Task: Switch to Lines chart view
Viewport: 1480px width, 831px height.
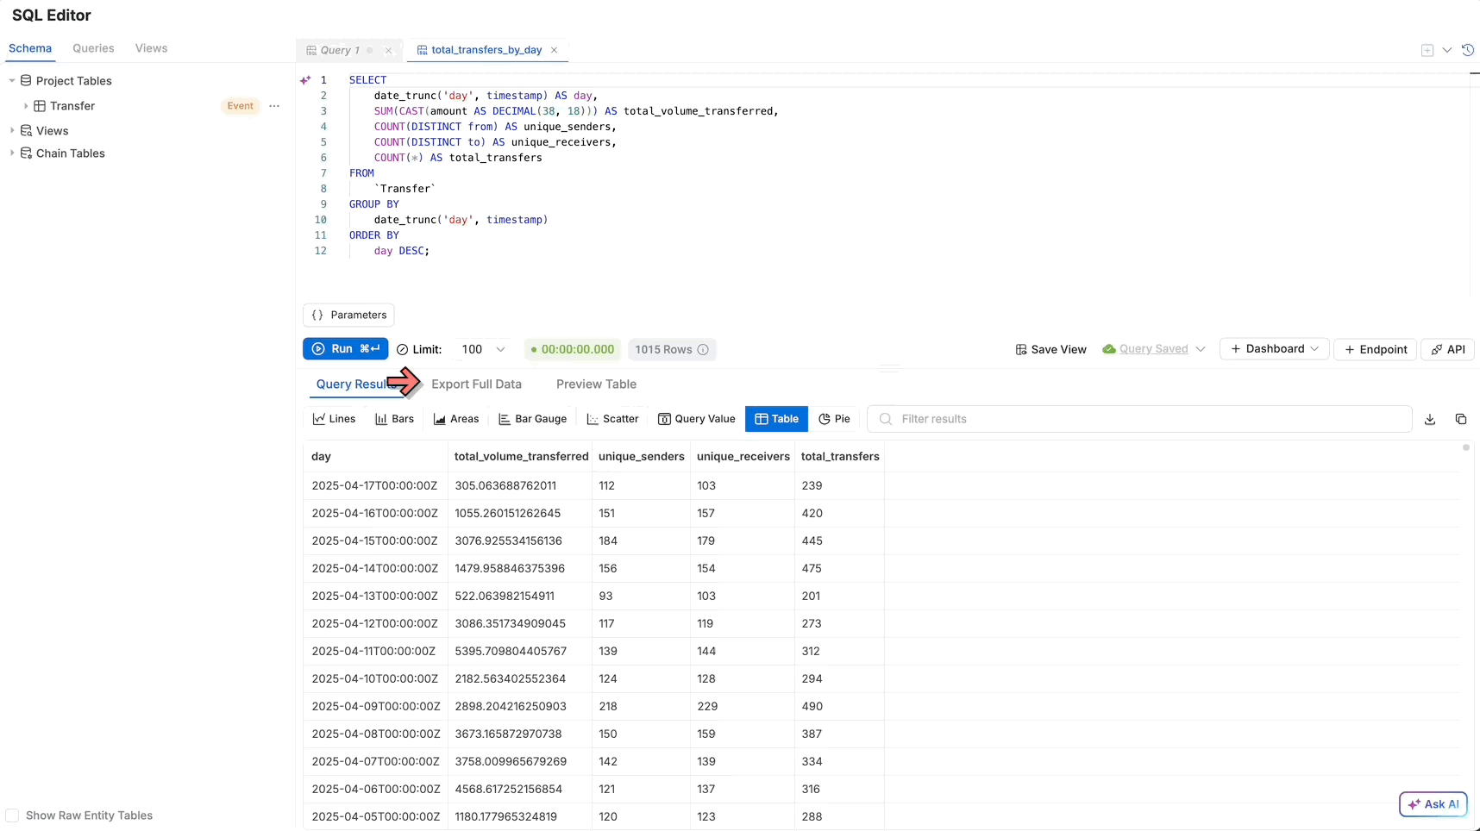Action: pyautogui.click(x=334, y=419)
